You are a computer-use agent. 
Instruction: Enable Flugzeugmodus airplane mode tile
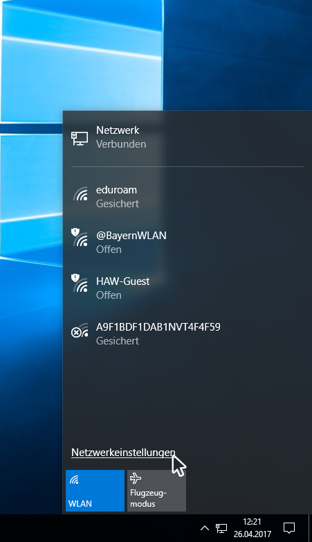[156, 491]
